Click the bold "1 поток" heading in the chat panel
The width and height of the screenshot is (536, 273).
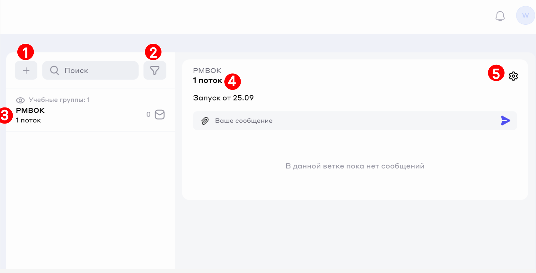[207, 80]
